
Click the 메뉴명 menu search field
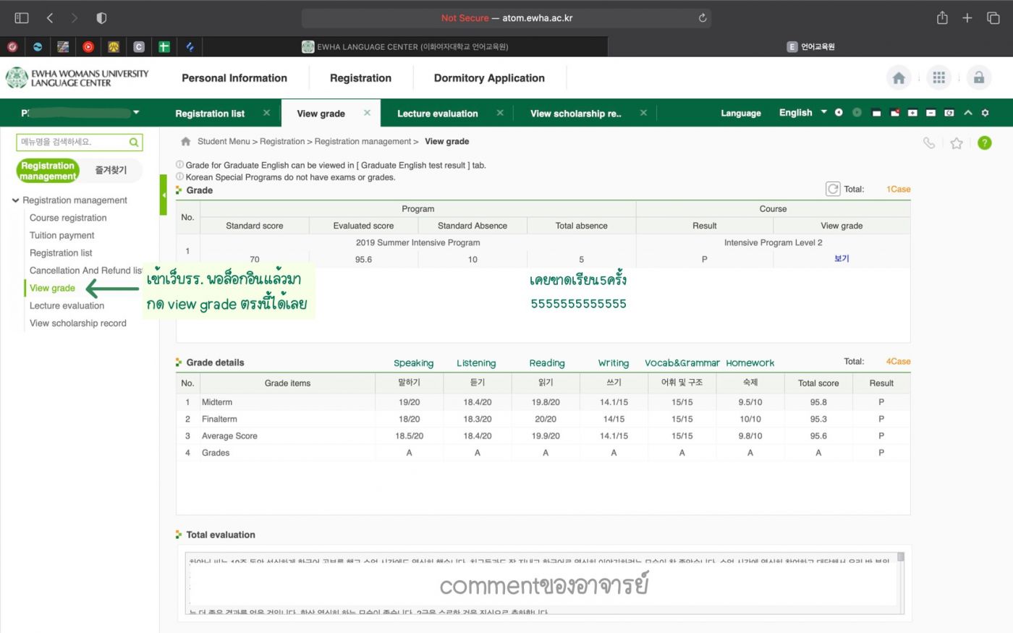pyautogui.click(x=72, y=143)
